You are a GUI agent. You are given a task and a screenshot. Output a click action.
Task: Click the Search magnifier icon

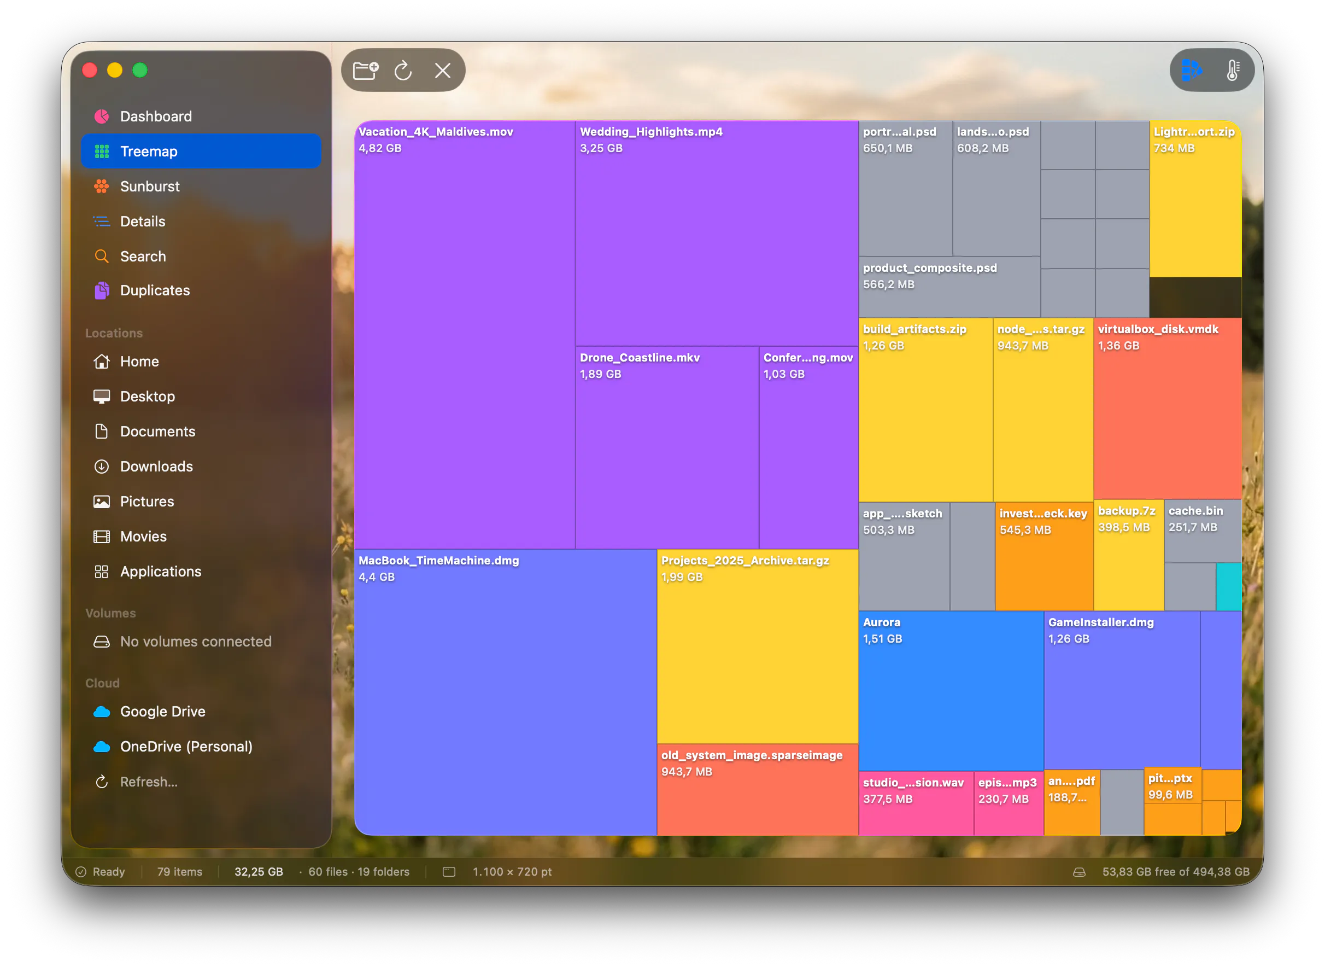(x=102, y=257)
